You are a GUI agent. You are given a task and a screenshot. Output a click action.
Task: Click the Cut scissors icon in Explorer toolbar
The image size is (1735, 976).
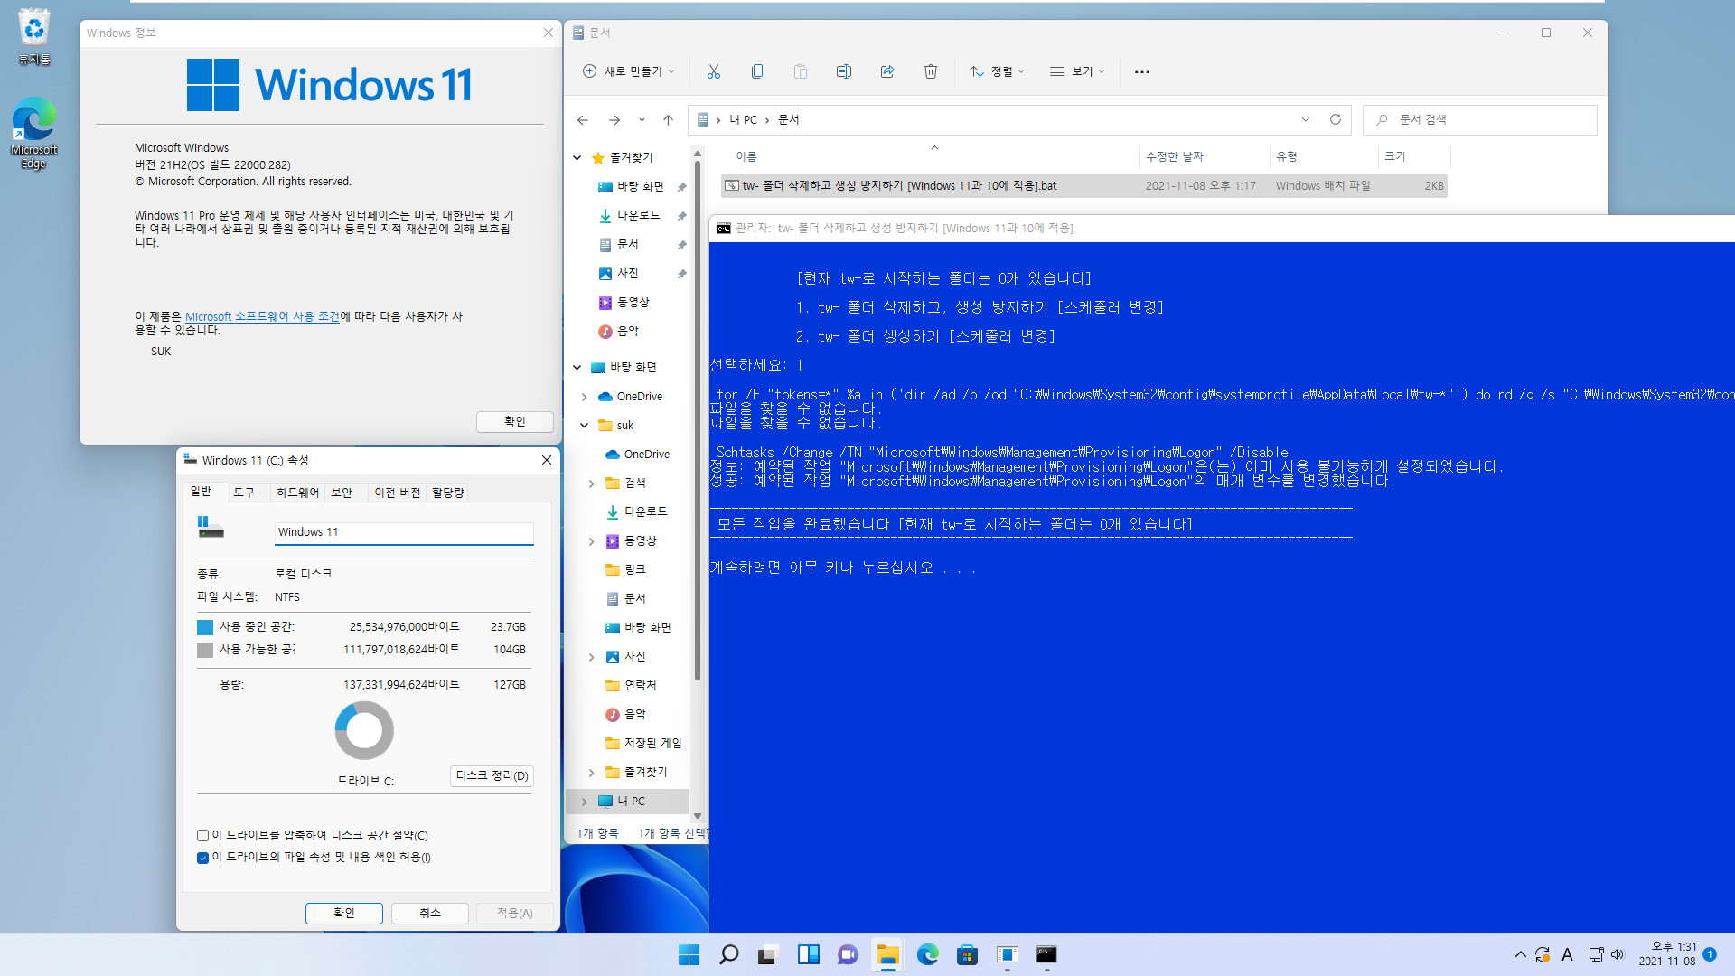click(x=714, y=71)
